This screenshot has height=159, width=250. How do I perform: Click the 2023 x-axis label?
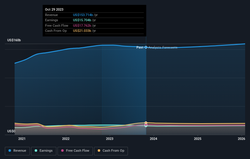point(110,139)
